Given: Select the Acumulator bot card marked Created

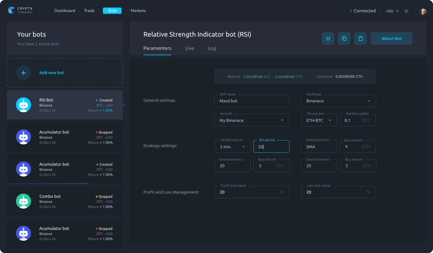Looking at the screenshot, I should 65,169.
